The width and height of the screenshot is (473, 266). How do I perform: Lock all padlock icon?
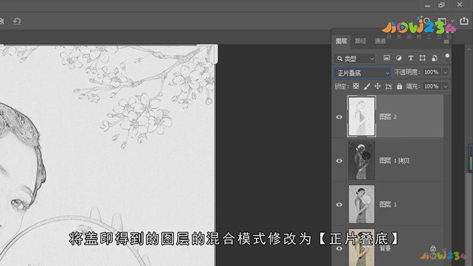[400, 86]
